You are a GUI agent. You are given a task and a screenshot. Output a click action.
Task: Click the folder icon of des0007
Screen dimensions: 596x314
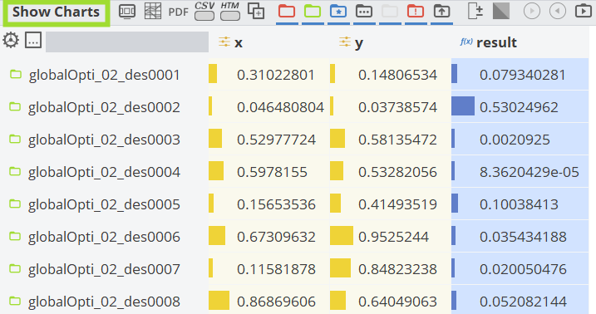15,268
